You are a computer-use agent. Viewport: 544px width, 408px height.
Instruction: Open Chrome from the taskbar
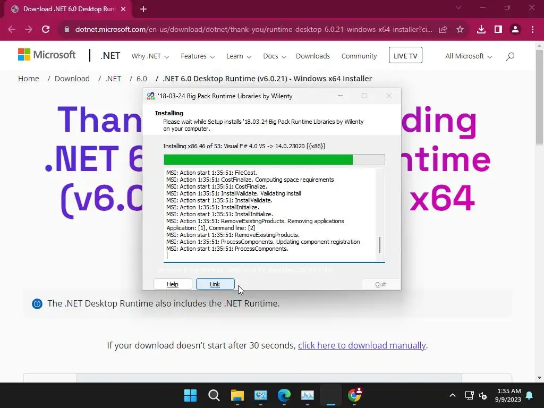coord(354,395)
